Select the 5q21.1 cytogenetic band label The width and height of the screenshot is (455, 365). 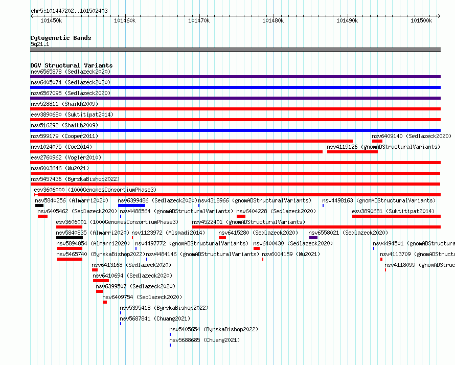40,44
